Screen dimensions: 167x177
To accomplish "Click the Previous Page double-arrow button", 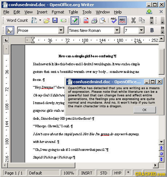I will click(162, 148).
